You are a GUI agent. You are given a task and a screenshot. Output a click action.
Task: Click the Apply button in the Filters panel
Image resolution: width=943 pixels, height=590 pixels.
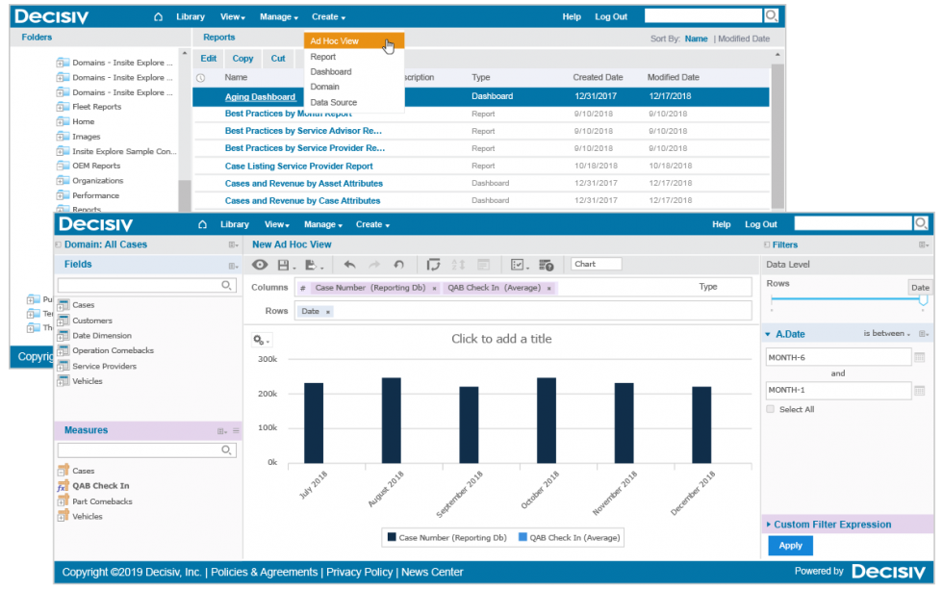[790, 545]
